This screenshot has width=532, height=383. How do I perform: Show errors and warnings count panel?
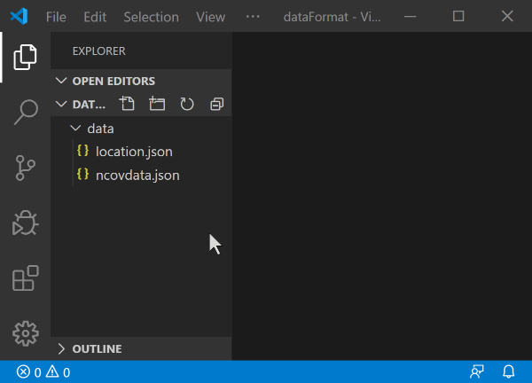pos(43,372)
